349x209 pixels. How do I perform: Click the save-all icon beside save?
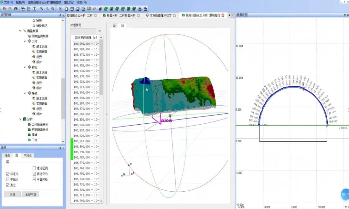coord(16,9)
